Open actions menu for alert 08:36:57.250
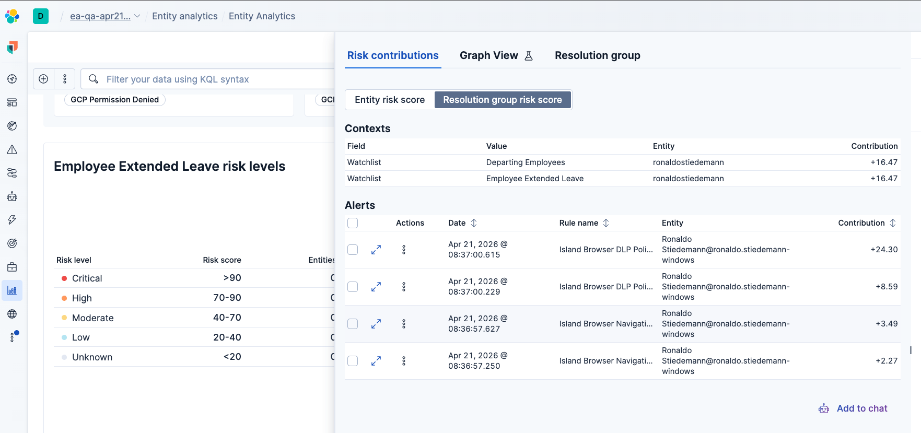The width and height of the screenshot is (921, 433). click(404, 361)
